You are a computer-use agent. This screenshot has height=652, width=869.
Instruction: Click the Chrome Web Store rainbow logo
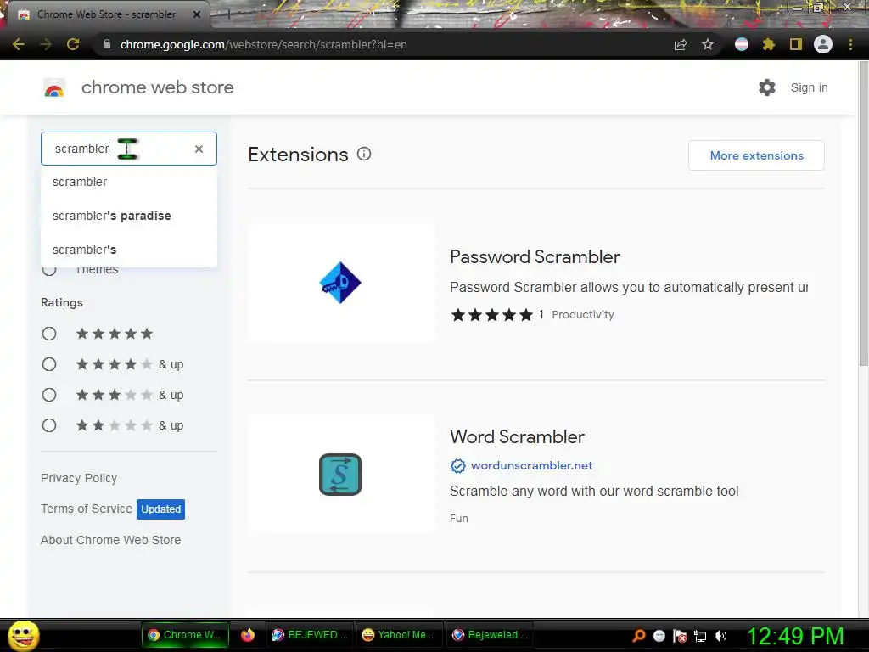pyautogui.click(x=54, y=87)
